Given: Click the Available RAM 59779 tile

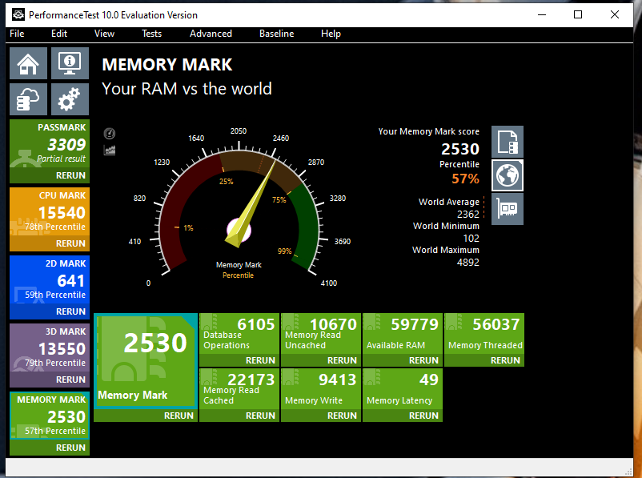Looking at the screenshot, I should [x=403, y=334].
